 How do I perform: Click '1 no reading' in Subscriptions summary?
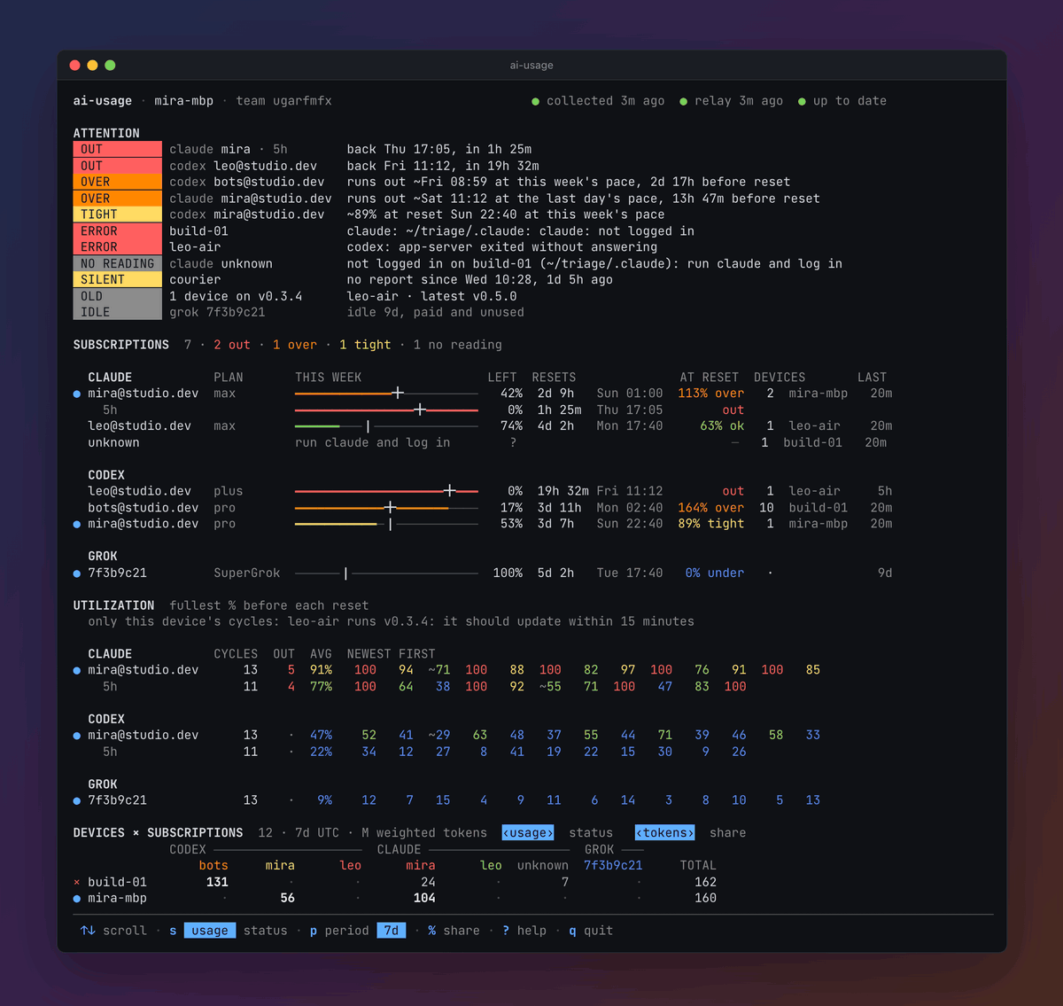coord(458,345)
